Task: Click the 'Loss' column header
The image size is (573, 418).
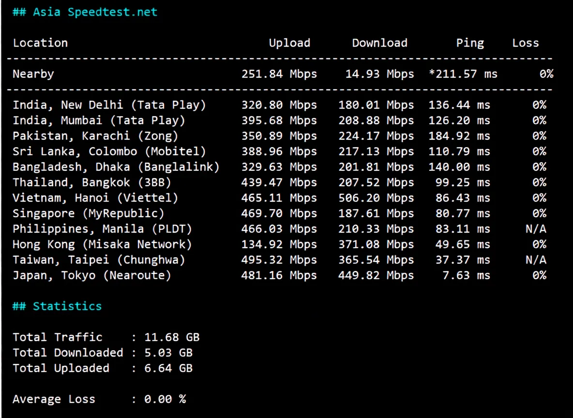Action: click(526, 43)
